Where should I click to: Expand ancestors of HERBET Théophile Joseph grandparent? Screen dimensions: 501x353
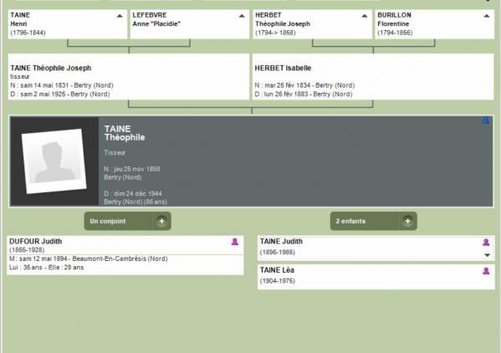coord(364,16)
